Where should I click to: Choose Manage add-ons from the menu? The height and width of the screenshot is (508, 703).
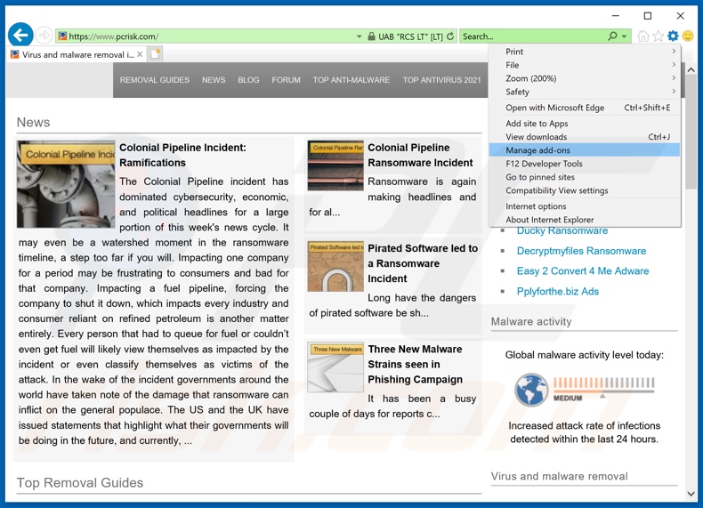(584, 150)
